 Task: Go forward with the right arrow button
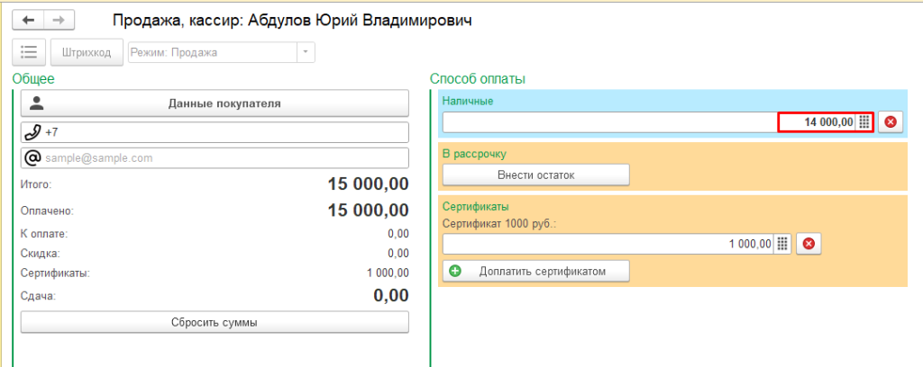pyautogui.click(x=59, y=20)
